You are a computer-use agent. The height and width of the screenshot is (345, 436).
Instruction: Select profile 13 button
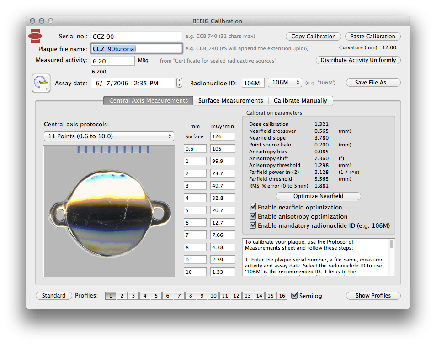[x=248, y=296]
